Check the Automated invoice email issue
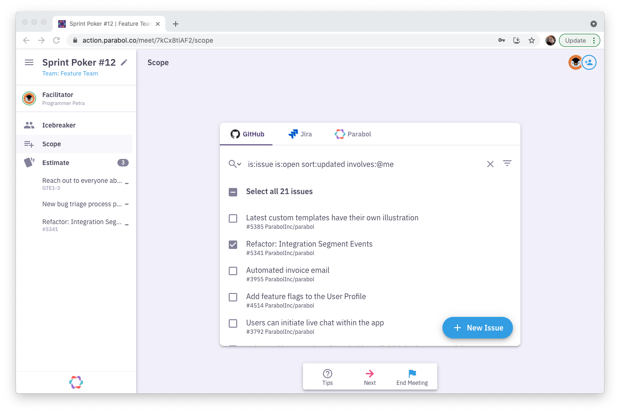 (233, 271)
